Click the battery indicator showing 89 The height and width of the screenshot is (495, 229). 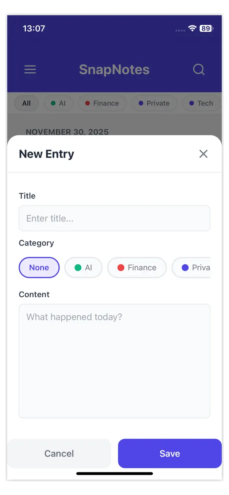(205, 28)
